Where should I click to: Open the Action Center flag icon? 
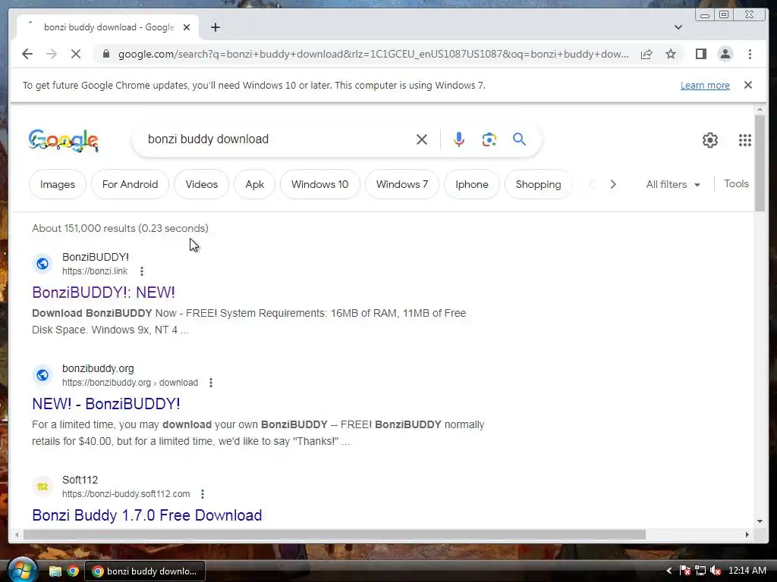click(x=685, y=571)
